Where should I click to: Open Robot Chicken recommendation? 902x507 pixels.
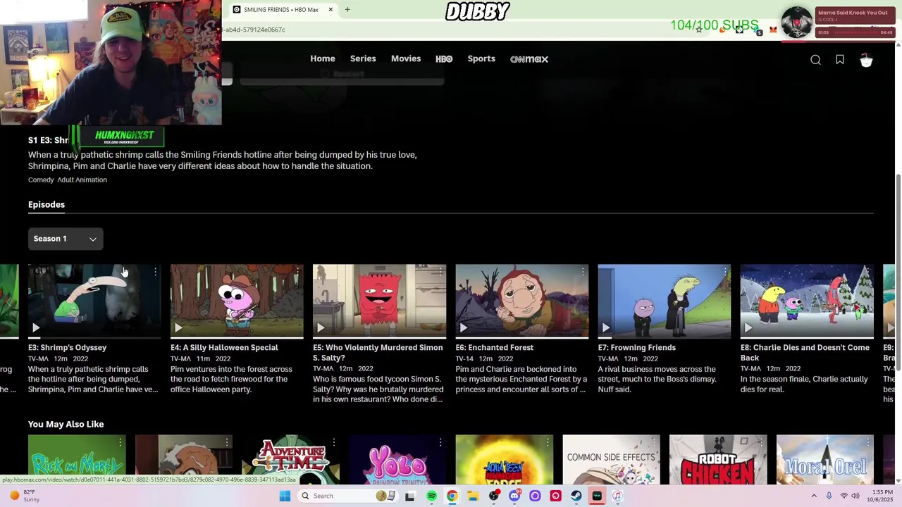point(718,461)
